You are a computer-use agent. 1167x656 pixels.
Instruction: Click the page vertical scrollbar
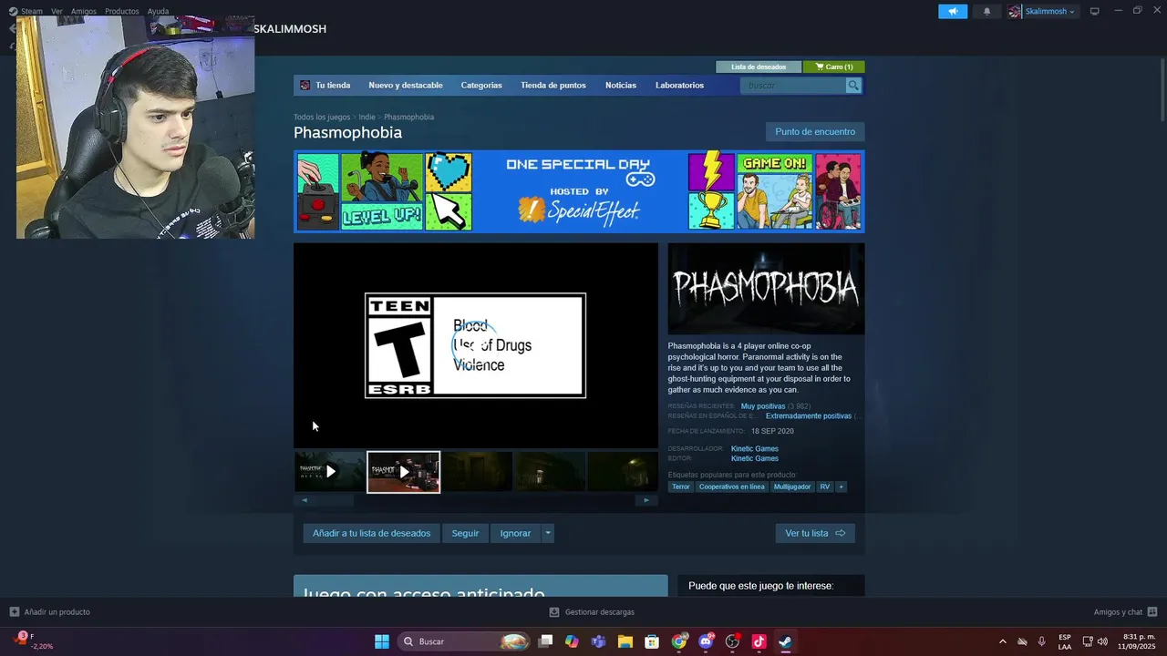click(1162, 91)
